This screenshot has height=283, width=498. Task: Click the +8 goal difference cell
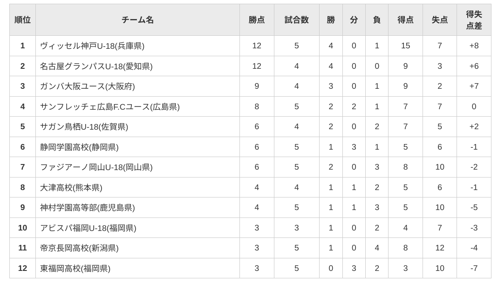coord(474,46)
